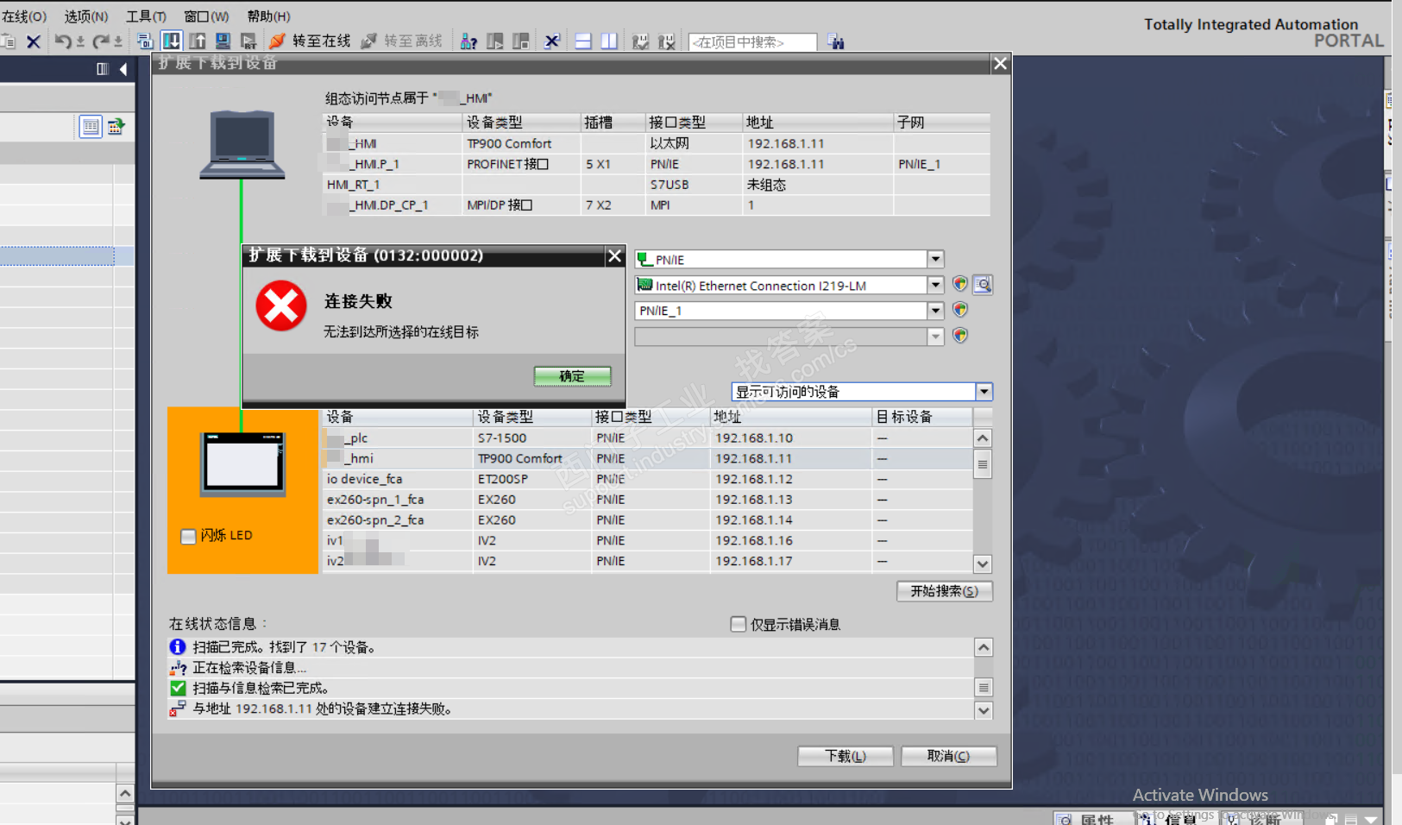Click 确定 to confirm the connection failed error
Image resolution: width=1402 pixels, height=825 pixels.
point(572,376)
